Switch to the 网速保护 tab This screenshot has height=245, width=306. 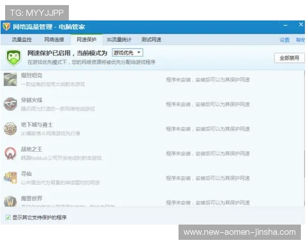pos(87,40)
